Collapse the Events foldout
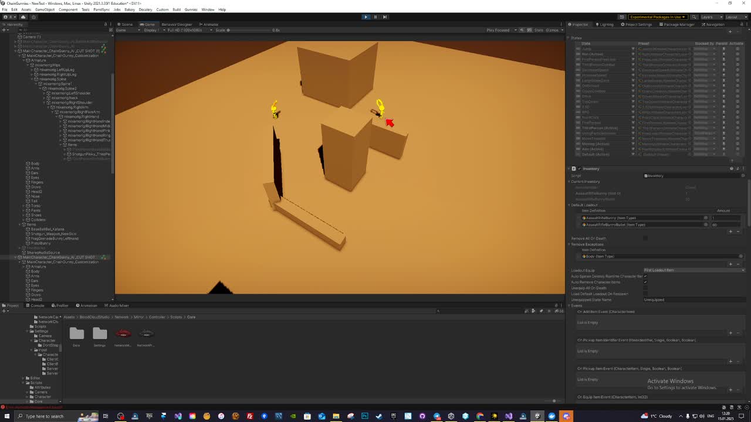This screenshot has width=751, height=422. (569, 305)
